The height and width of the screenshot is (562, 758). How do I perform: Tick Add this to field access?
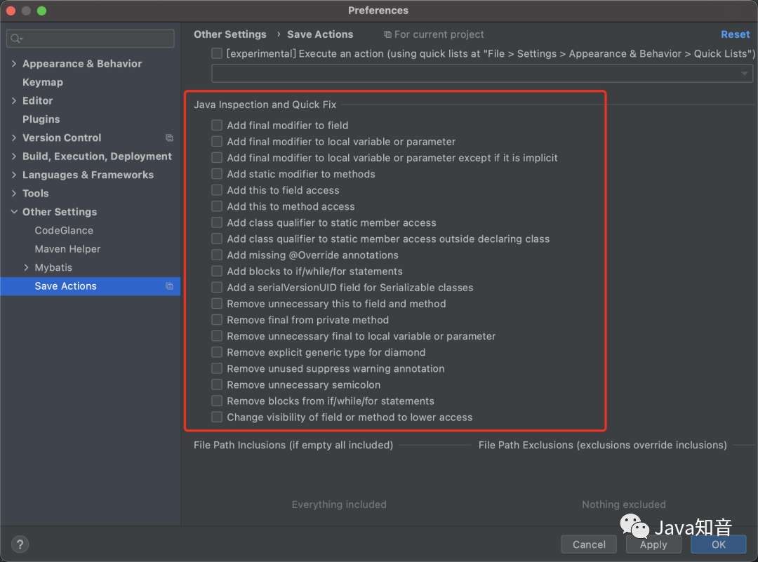pos(217,190)
